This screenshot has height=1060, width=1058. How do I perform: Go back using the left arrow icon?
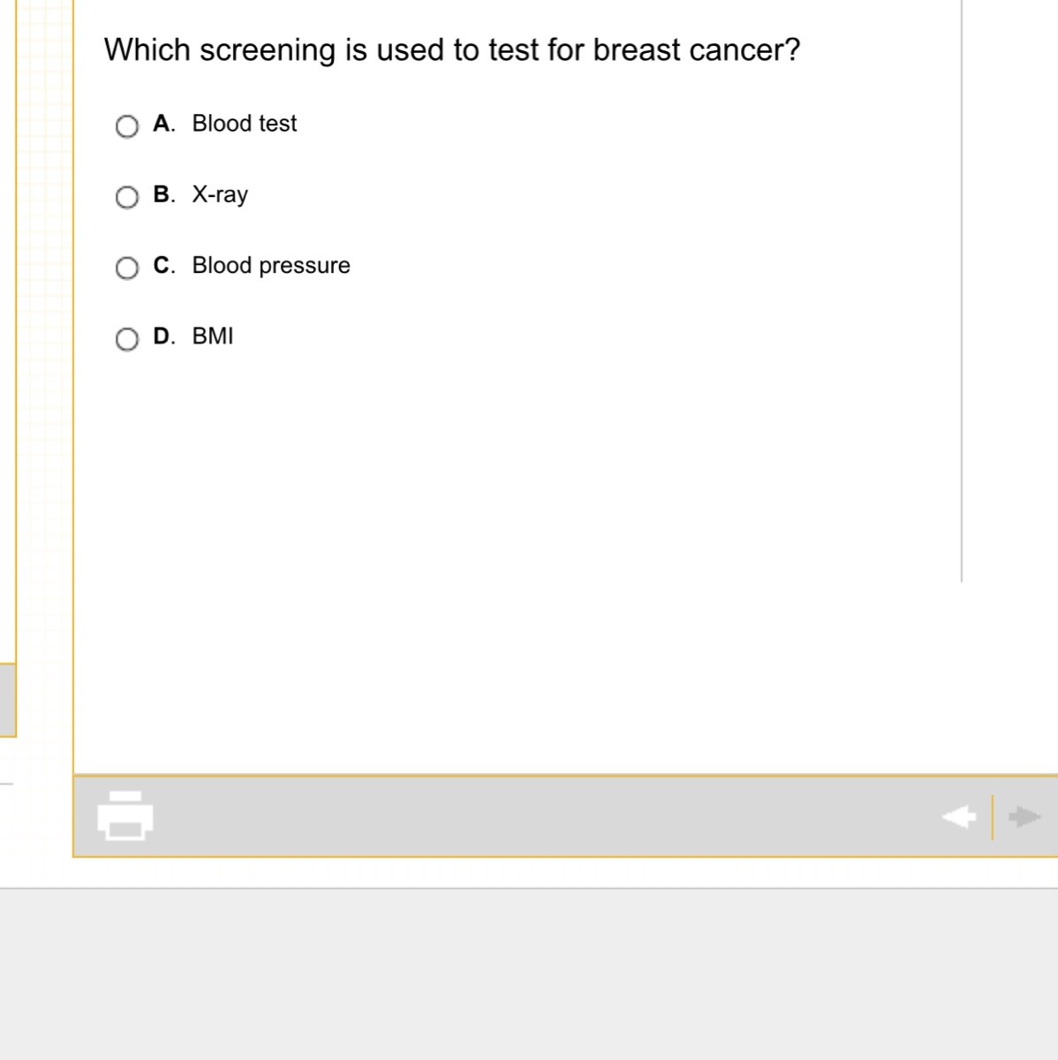tap(959, 817)
